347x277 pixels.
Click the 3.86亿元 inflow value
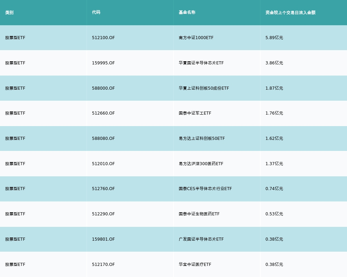click(274, 63)
